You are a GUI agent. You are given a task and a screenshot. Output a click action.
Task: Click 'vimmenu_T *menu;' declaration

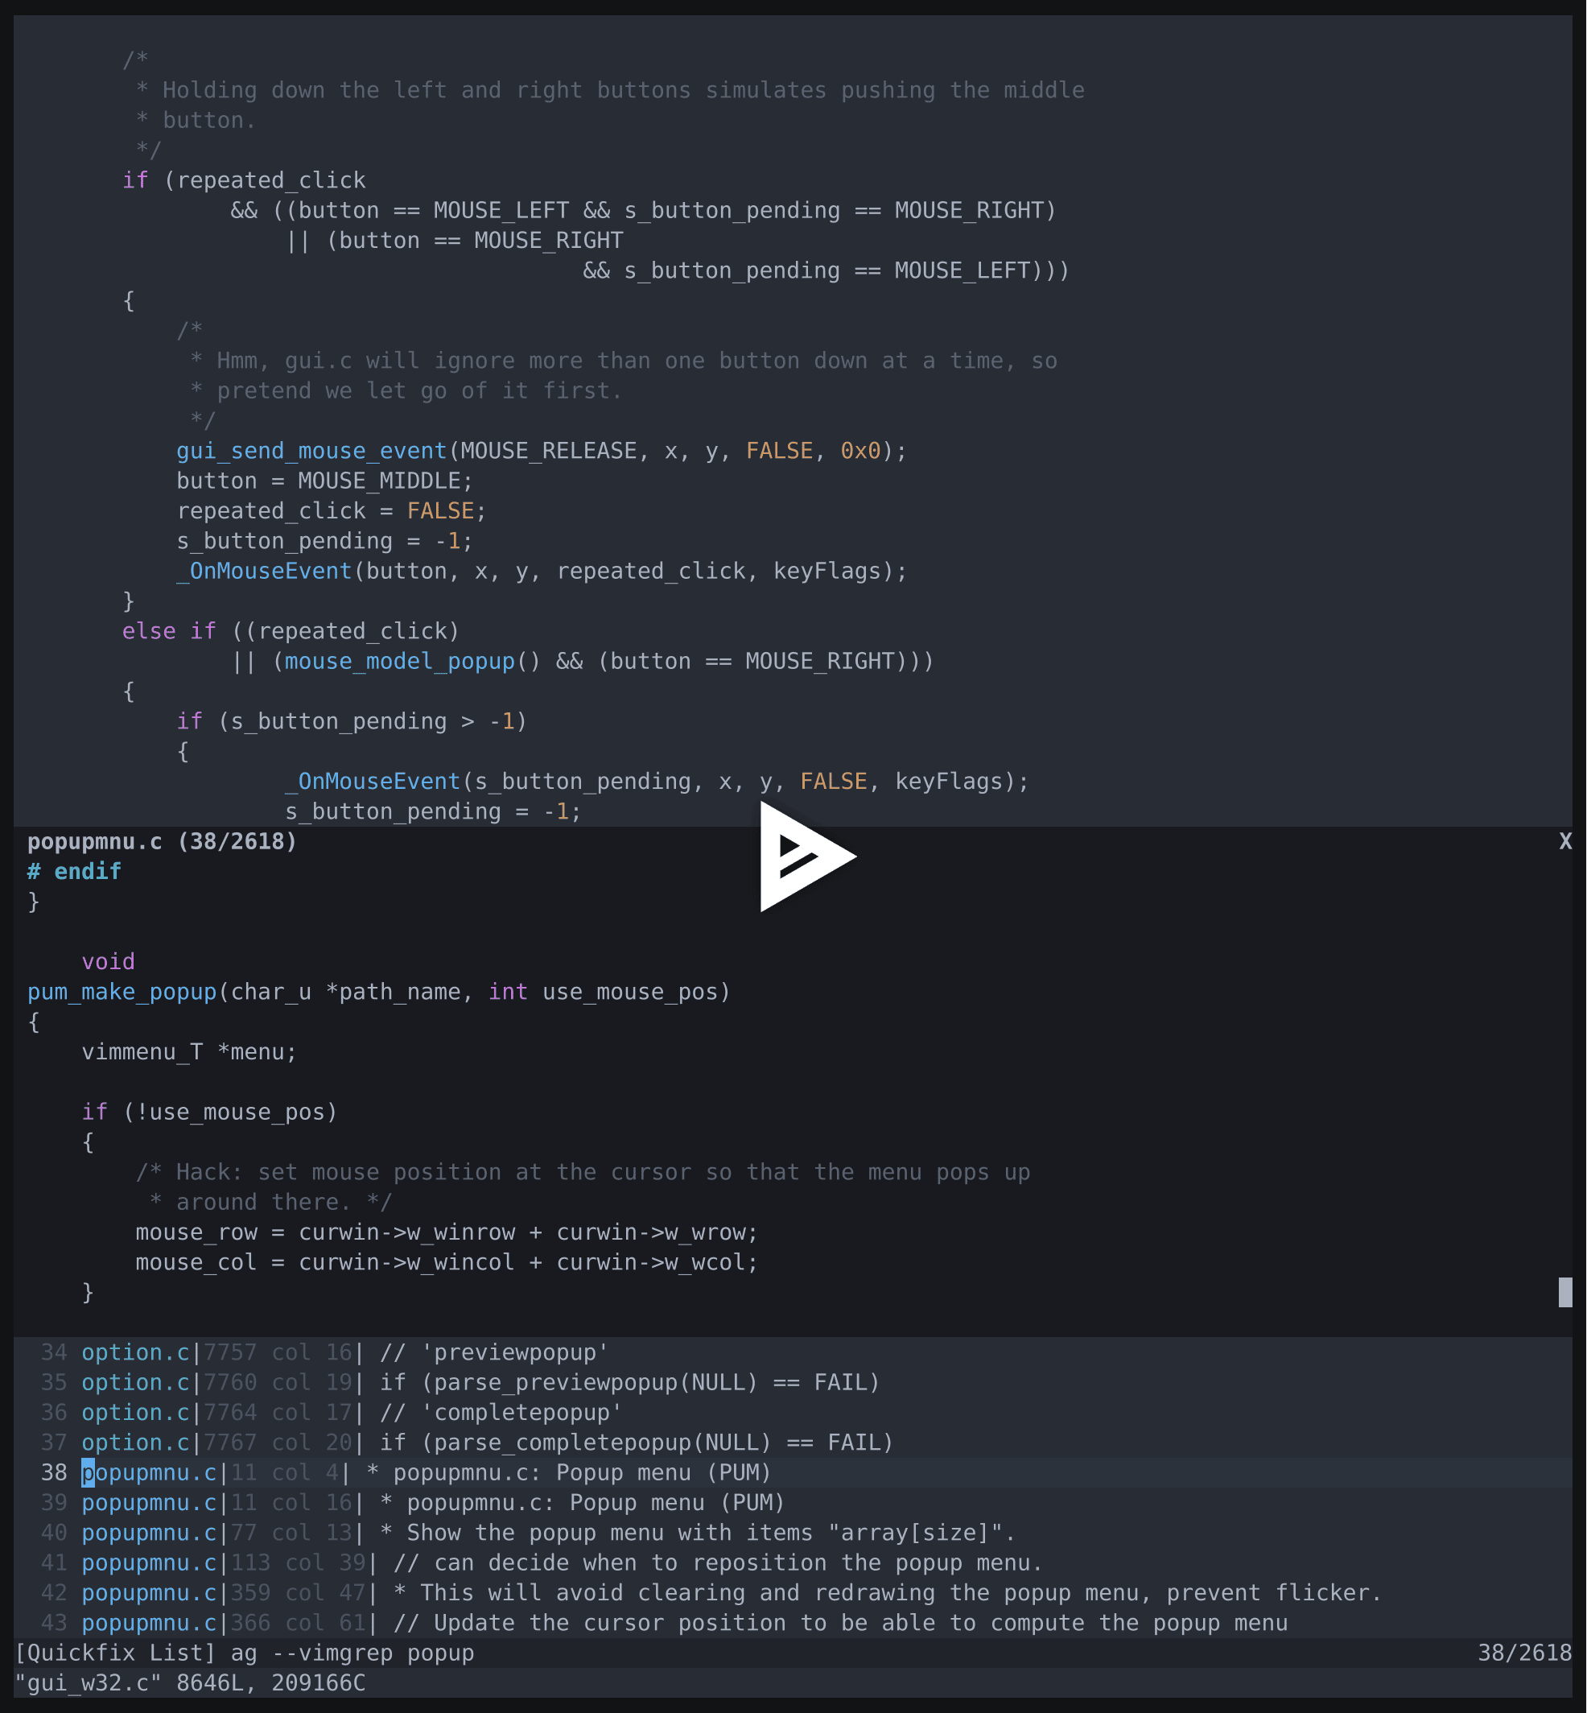click(189, 1052)
